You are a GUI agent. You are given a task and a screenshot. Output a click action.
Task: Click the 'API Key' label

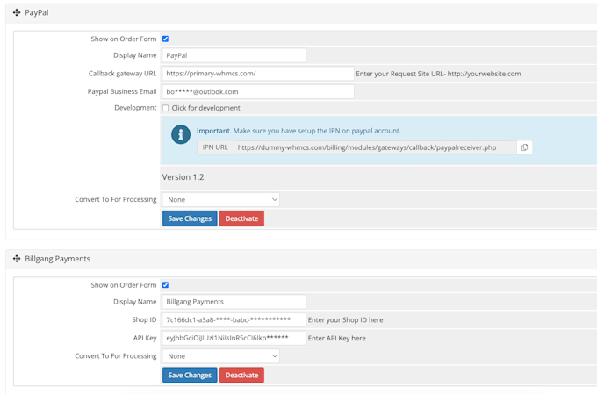click(x=145, y=338)
